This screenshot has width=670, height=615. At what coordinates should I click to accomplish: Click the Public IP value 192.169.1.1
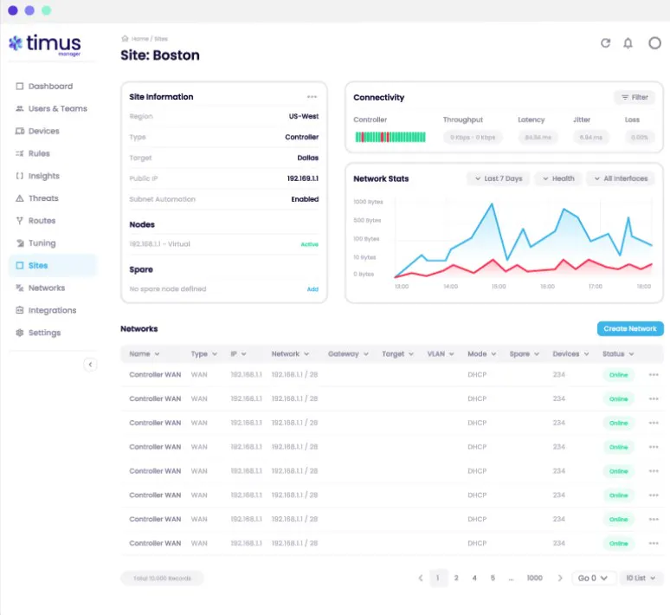click(x=302, y=178)
